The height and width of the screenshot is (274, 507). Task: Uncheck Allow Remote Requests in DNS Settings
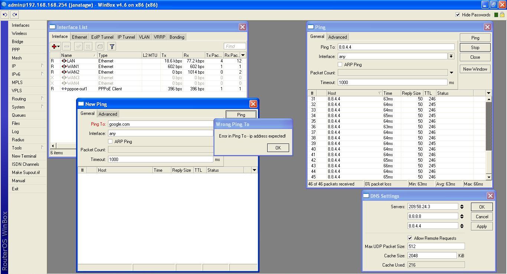click(x=410, y=238)
